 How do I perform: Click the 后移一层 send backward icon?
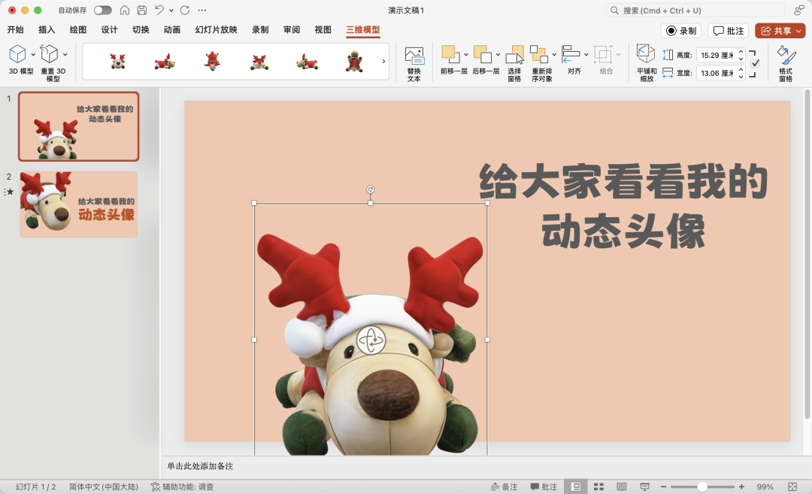click(x=483, y=54)
